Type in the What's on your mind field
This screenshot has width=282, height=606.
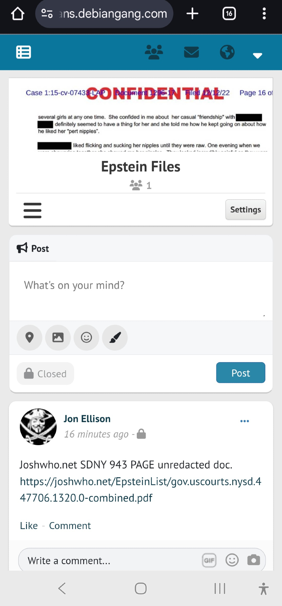click(x=141, y=291)
